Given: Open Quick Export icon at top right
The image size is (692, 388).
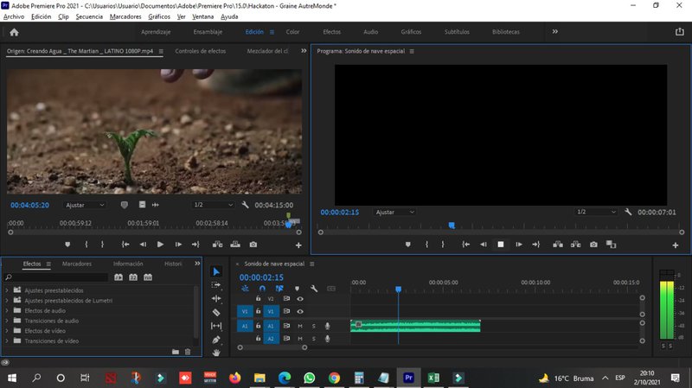Looking at the screenshot, I should tap(679, 32).
